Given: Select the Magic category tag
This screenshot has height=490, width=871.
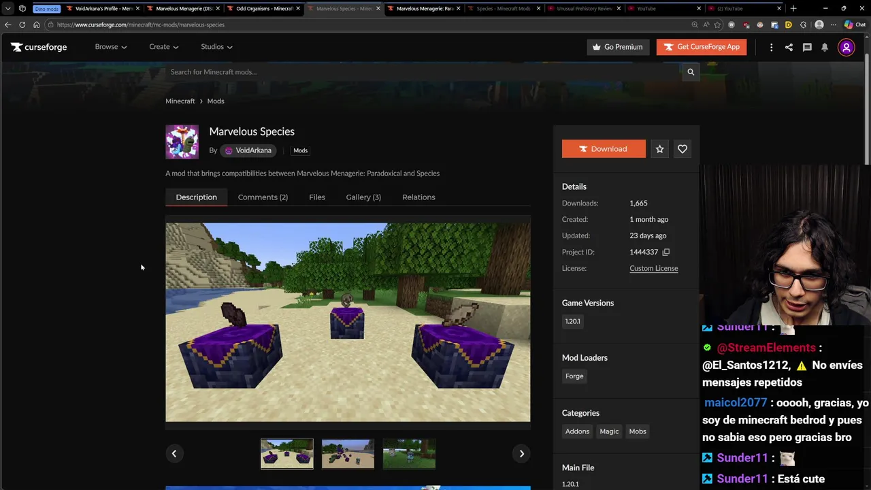Looking at the screenshot, I should 609,431.
